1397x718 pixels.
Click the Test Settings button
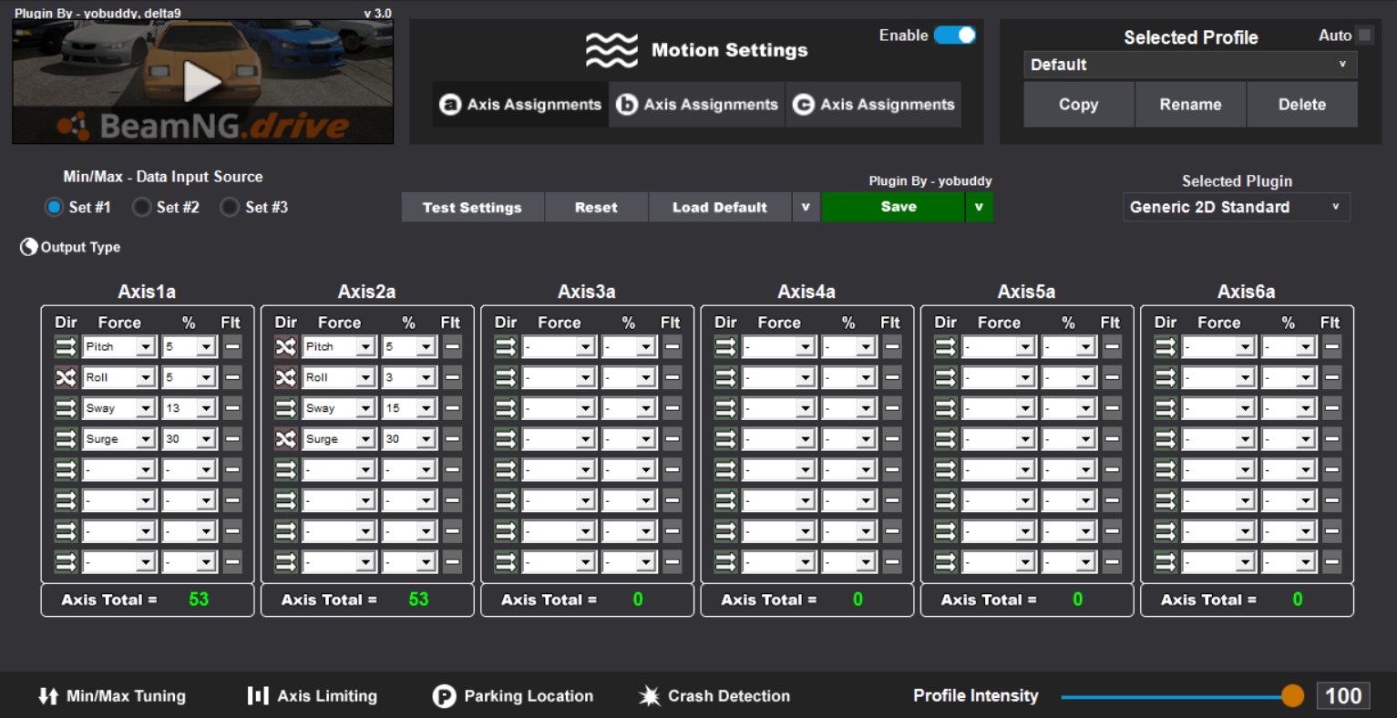472,208
